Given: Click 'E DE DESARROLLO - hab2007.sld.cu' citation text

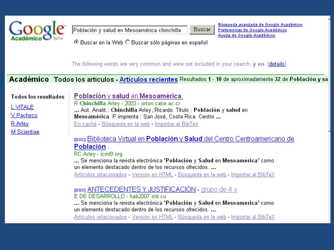Looking at the screenshot, I should tap(120, 196).
